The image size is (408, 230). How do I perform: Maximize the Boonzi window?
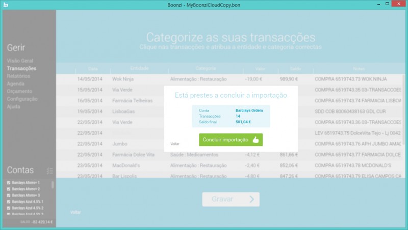coord(382,4)
